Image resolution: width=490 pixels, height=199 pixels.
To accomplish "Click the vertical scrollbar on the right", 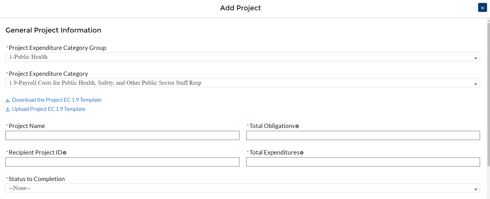I will point(488,94).
